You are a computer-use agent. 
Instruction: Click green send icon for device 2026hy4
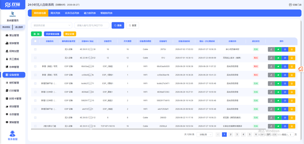point(278,126)
